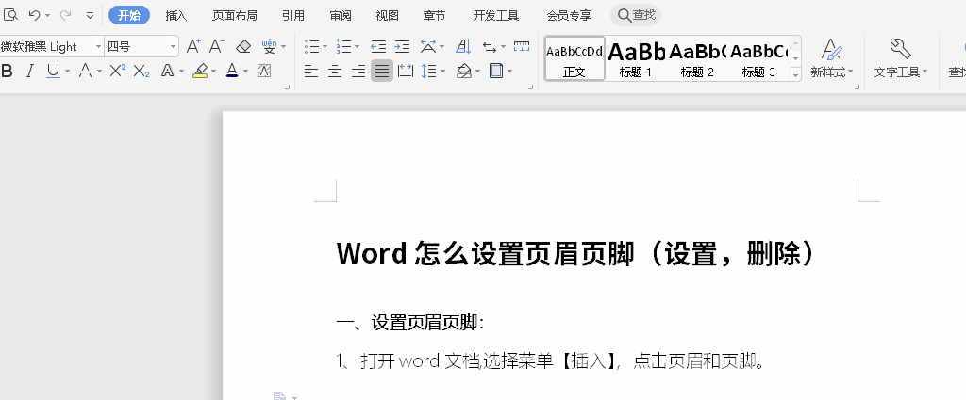Screen dimensions: 966x400
Task: Apply the 标题 1 style
Action: [x=636, y=58]
